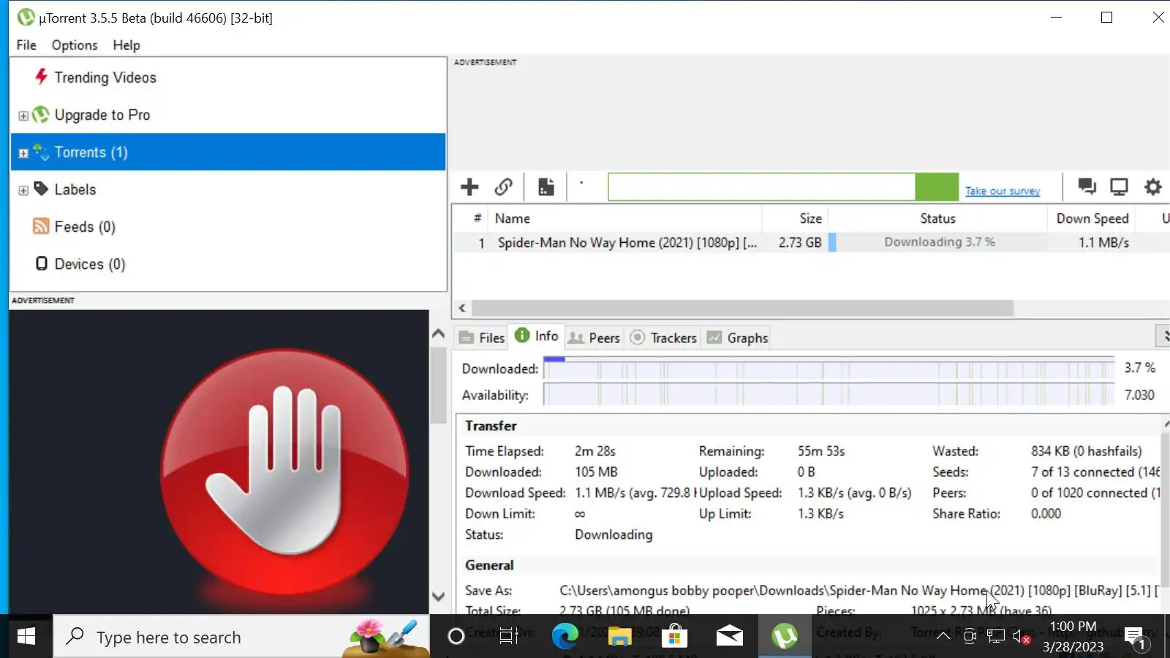Image resolution: width=1170 pixels, height=658 pixels.
Task: Expand the Labels tree node
Action: [23, 190]
